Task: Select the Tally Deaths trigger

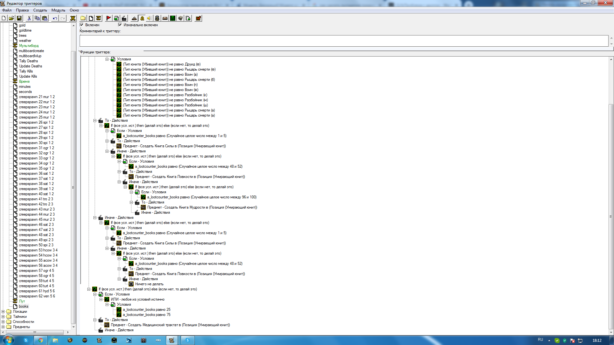Action: (28, 61)
